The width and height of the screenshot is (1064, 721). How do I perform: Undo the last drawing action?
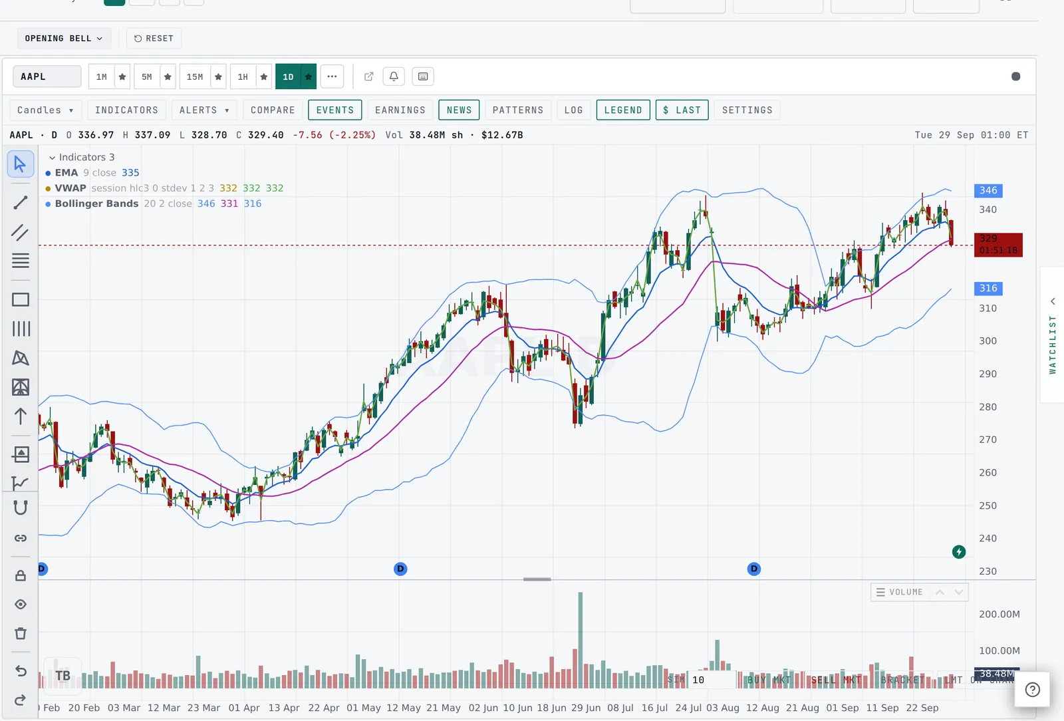click(x=21, y=671)
